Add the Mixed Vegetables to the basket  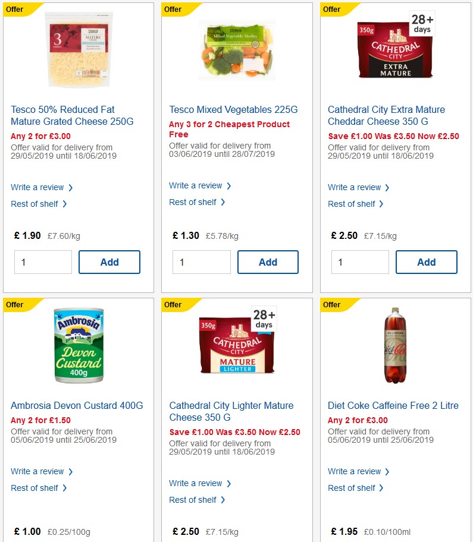click(268, 261)
